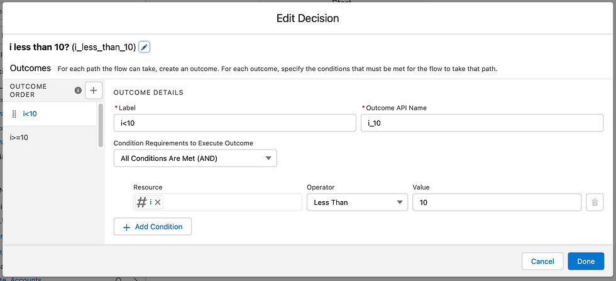This screenshot has height=281, width=616.
Task: Remove the i resource pill with X
Action: click(158, 202)
